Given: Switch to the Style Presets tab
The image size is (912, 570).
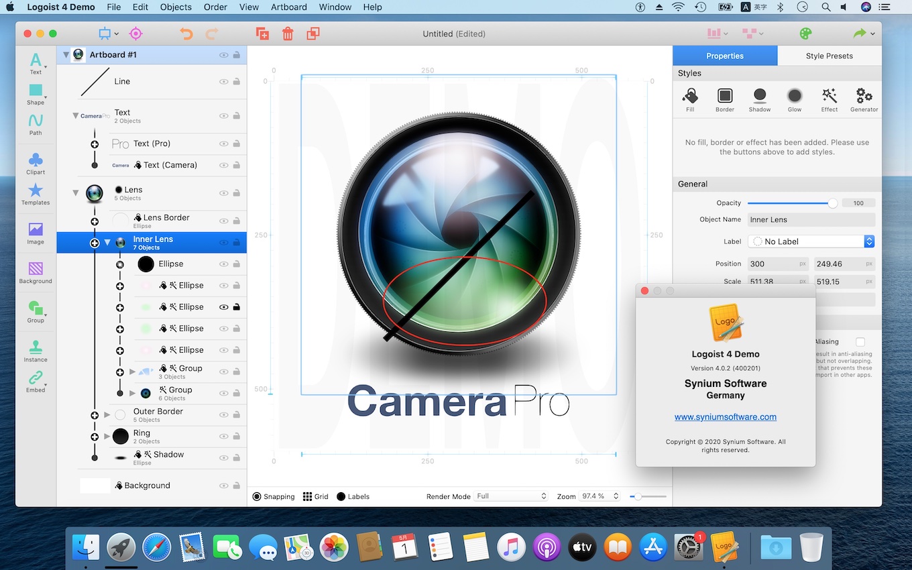Looking at the screenshot, I should [x=829, y=56].
